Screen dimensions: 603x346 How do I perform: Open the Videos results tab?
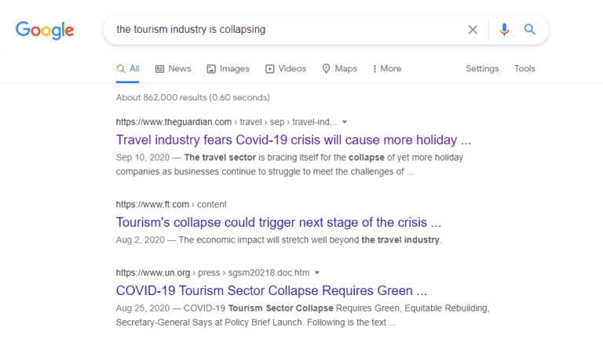point(286,69)
